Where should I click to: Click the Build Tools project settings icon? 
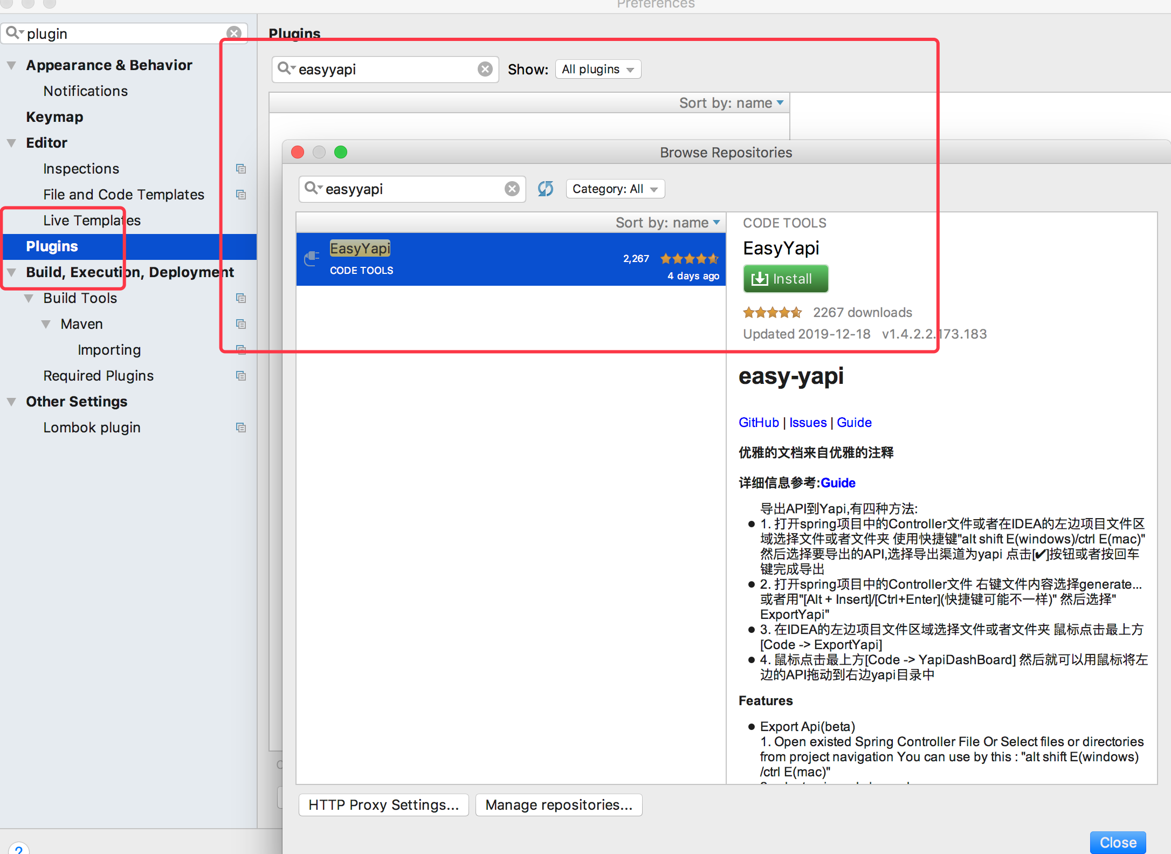[x=241, y=298]
